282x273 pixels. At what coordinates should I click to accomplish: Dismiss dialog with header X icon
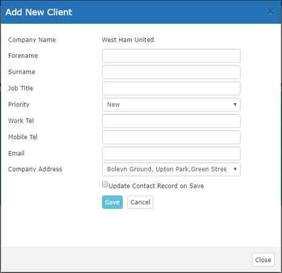click(x=270, y=12)
